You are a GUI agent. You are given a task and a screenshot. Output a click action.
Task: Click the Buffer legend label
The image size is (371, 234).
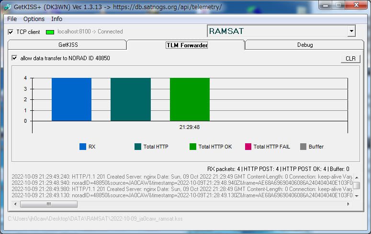(x=316, y=147)
